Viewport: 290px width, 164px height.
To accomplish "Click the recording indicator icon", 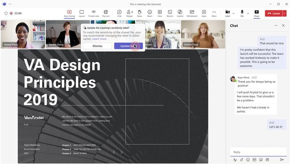I will [x=11, y=13].
